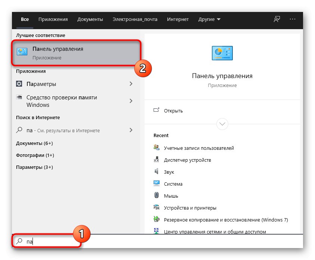
Task: Open Mouse settings from the recent list
Action: point(171,196)
